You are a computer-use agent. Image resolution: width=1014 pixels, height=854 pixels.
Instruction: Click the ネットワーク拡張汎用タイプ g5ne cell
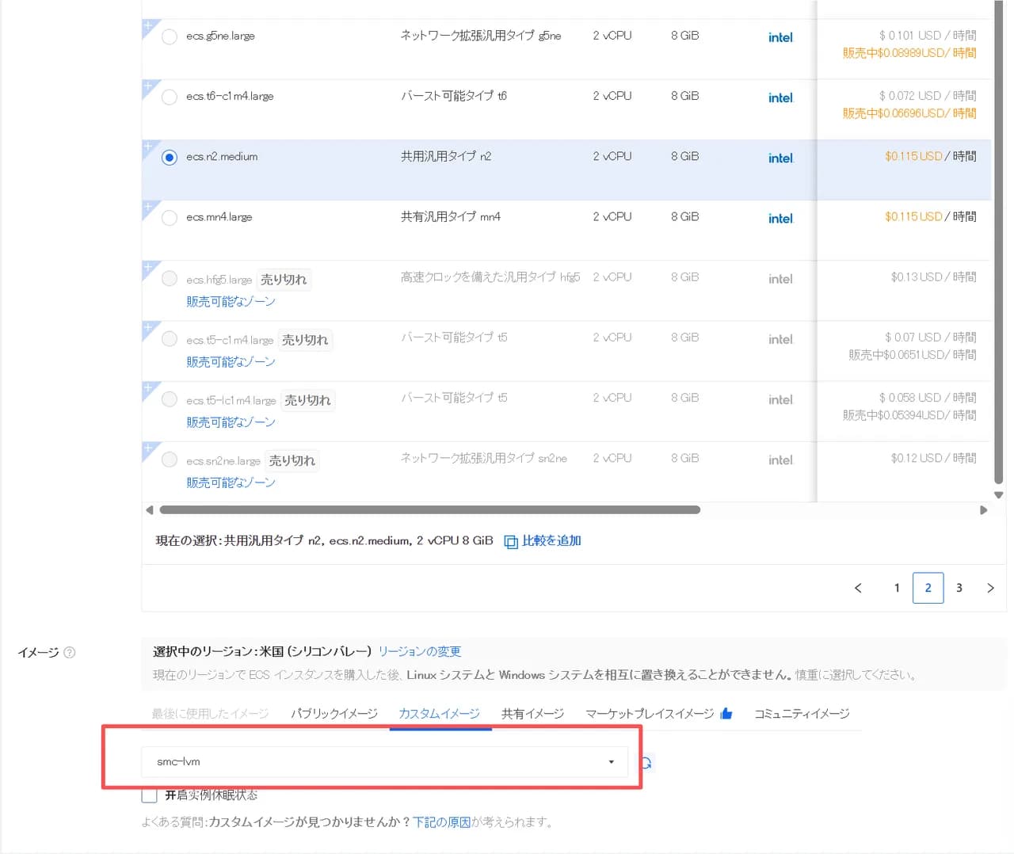pyautogui.click(x=481, y=36)
